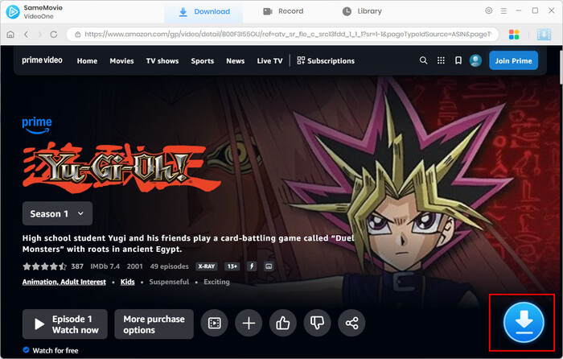Open the SameMovie settings gear
The width and height of the screenshot is (563, 359).
(489, 10)
